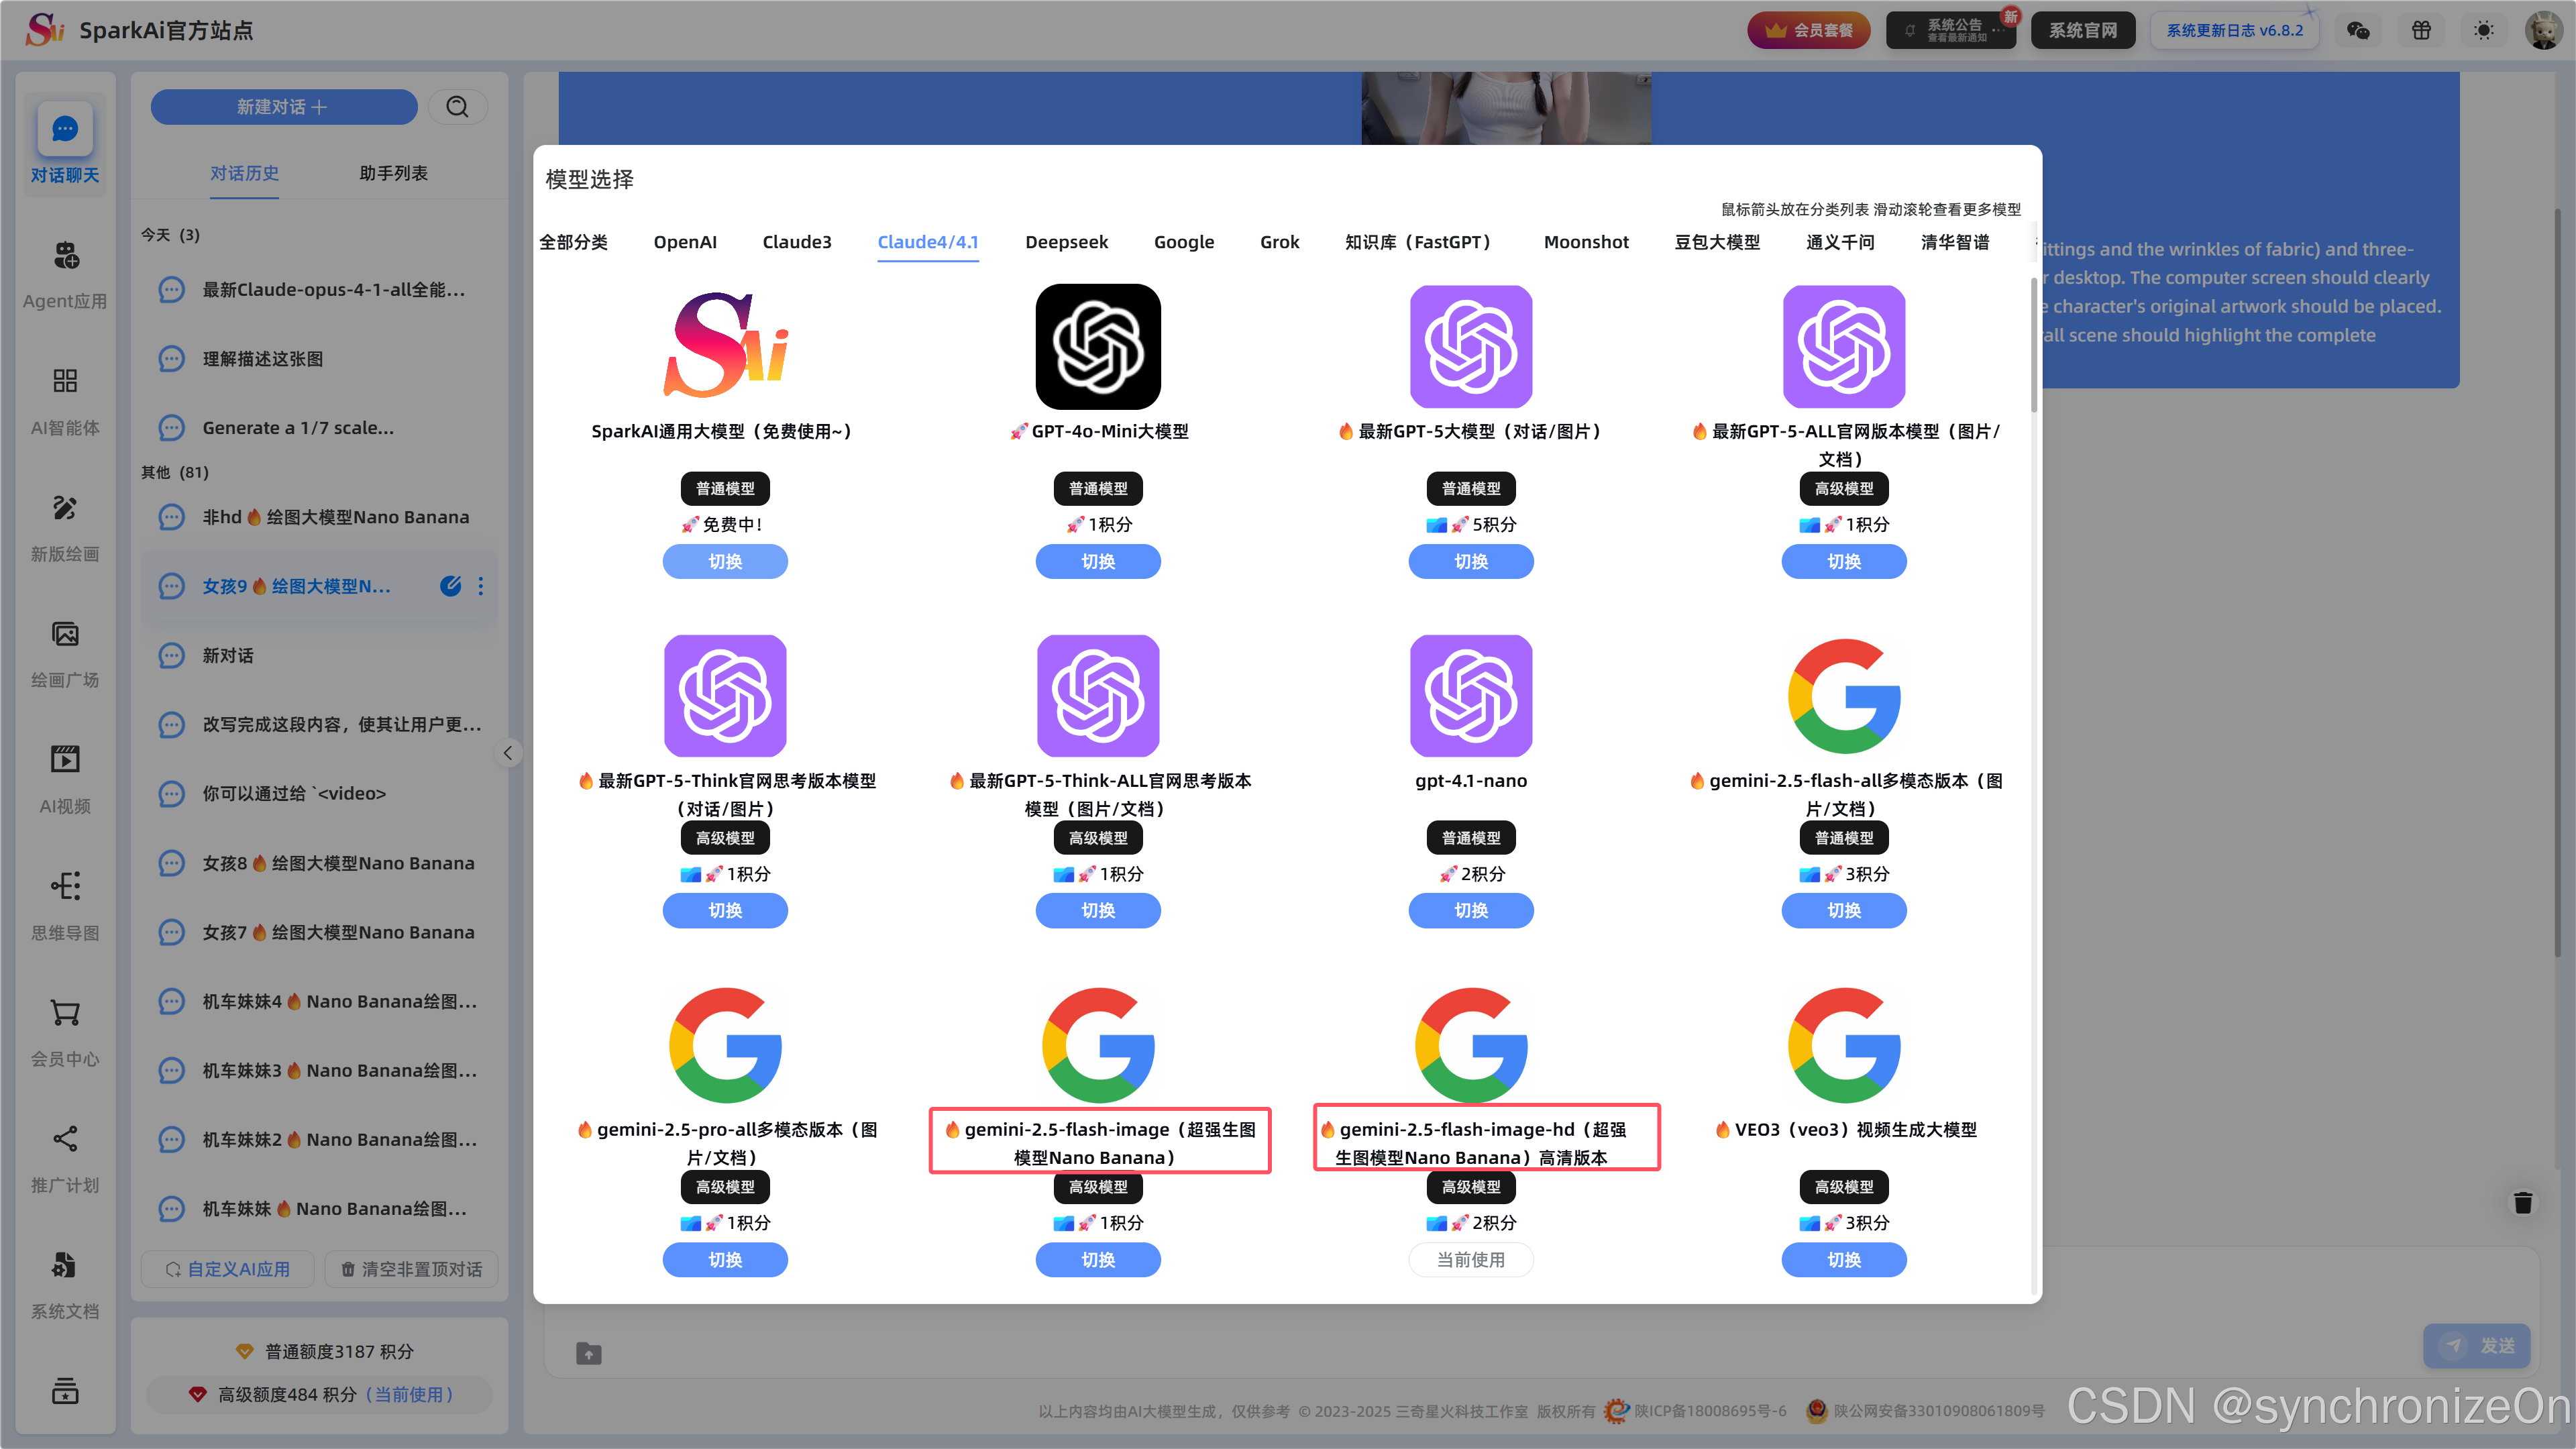
Task: Select the Google category tab
Action: click(x=1184, y=242)
